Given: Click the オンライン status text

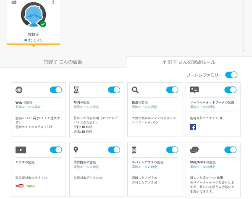Looking at the screenshot, I should coord(35,40).
